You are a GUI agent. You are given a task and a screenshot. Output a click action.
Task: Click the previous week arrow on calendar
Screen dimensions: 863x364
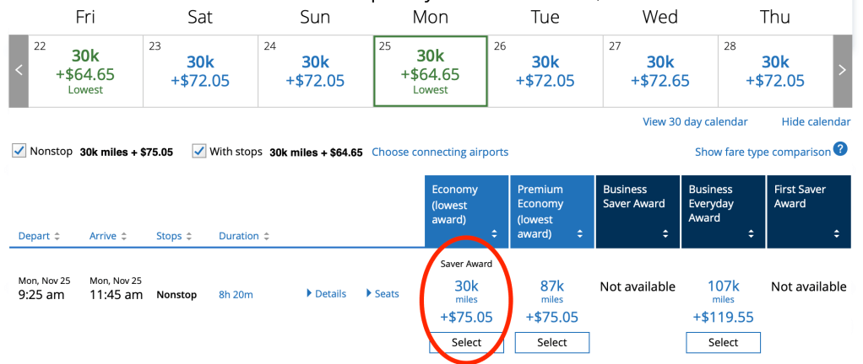point(19,71)
